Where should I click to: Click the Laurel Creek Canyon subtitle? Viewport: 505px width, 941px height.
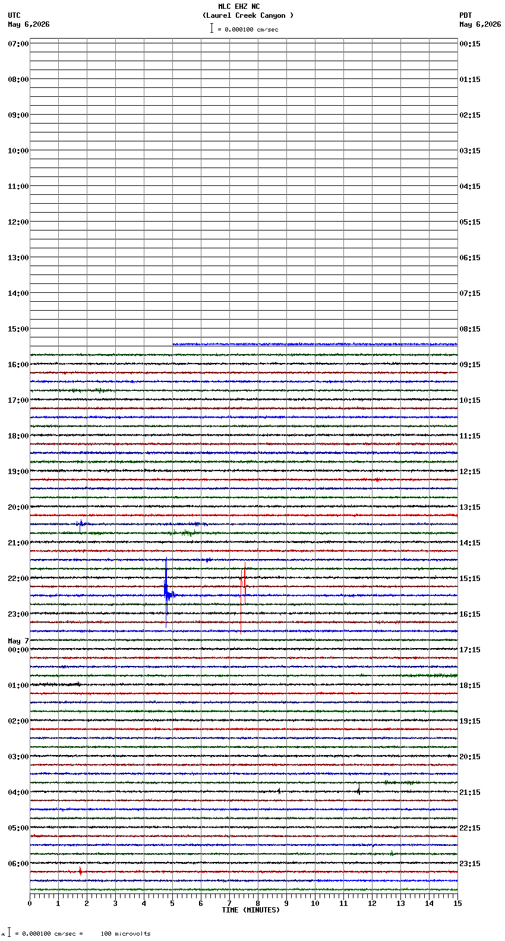[x=248, y=15]
